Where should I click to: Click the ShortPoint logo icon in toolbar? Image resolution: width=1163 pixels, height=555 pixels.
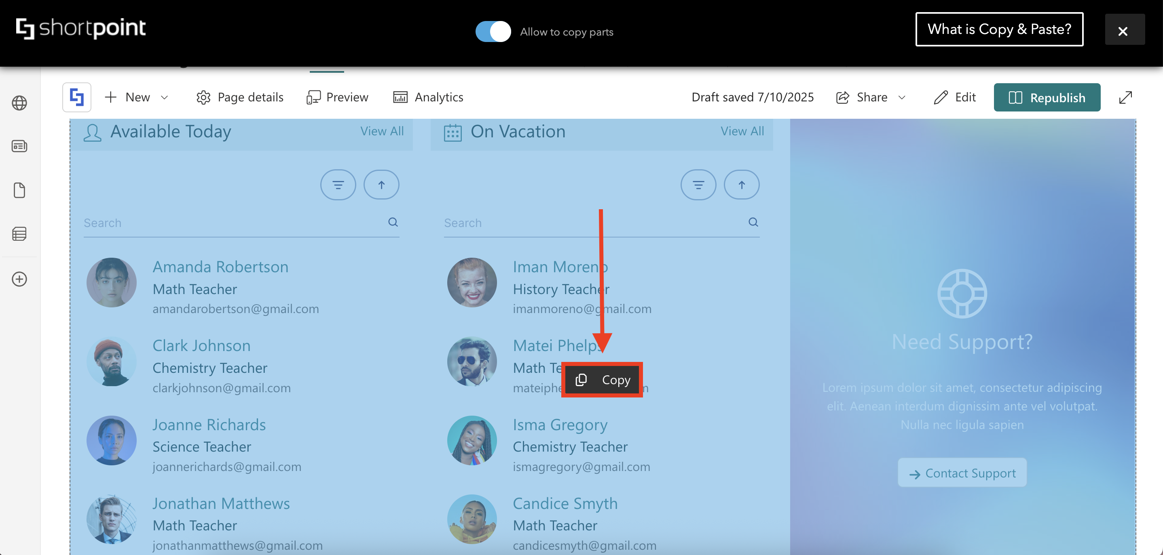(77, 97)
